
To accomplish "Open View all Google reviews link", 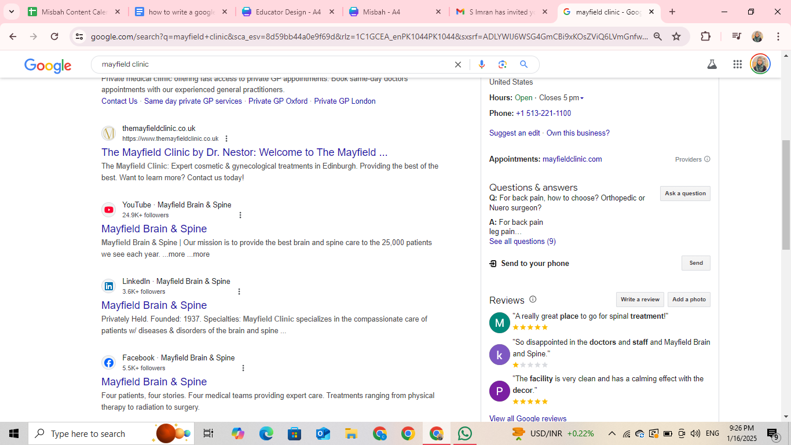I will pyautogui.click(x=528, y=418).
